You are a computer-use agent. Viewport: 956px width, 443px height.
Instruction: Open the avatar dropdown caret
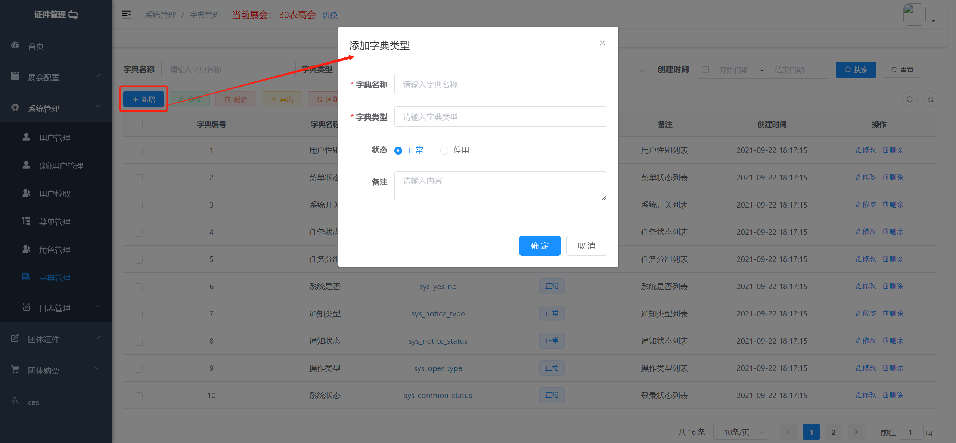point(933,21)
